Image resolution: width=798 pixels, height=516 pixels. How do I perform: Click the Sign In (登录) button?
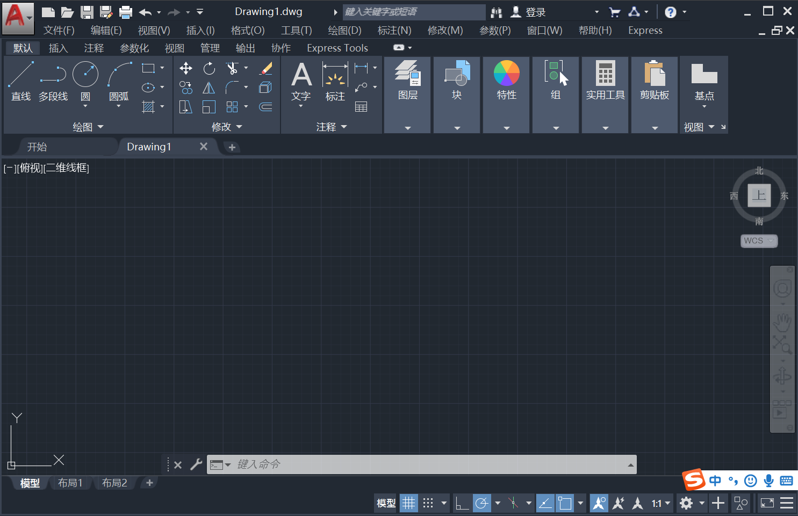(x=529, y=12)
